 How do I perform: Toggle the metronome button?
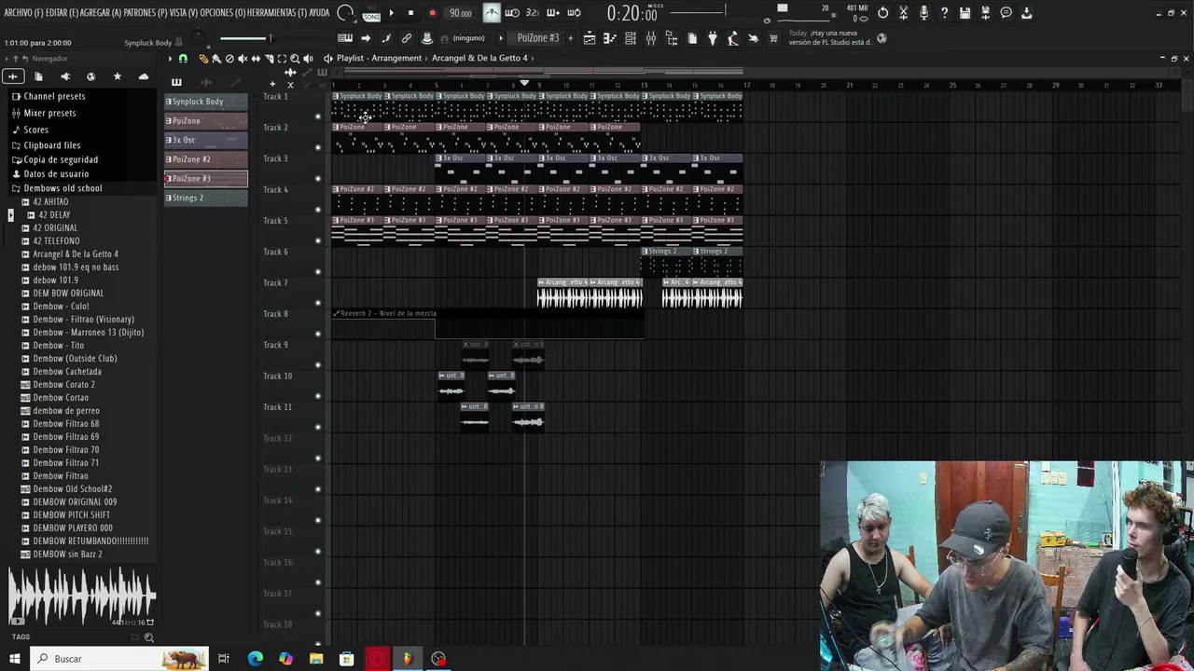pos(491,13)
